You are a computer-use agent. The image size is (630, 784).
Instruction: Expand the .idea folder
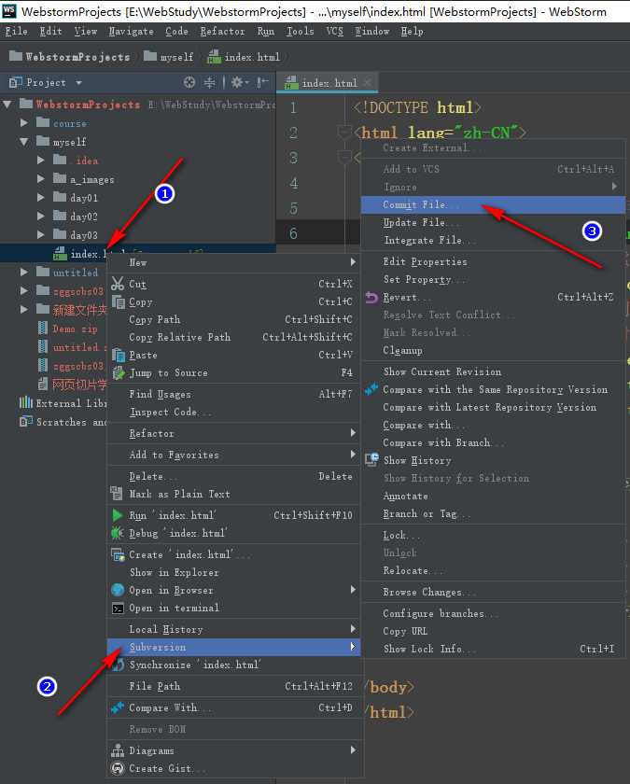click(41, 161)
